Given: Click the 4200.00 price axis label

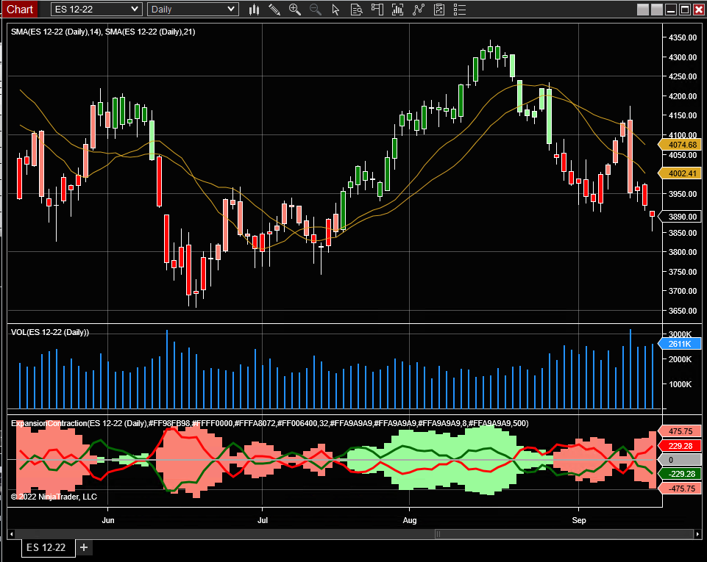Looking at the screenshot, I should pyautogui.click(x=683, y=96).
